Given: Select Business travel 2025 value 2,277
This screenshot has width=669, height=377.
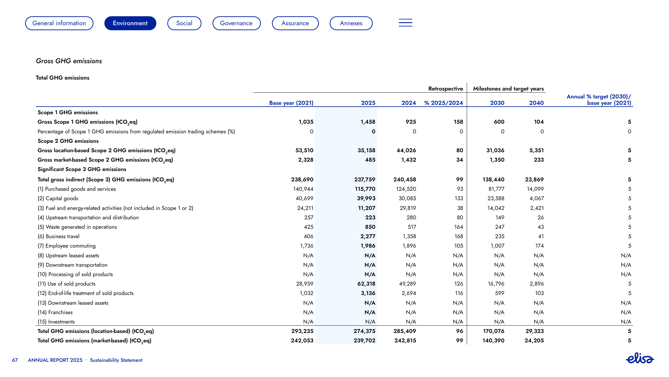Looking at the screenshot, I should pos(368,236).
